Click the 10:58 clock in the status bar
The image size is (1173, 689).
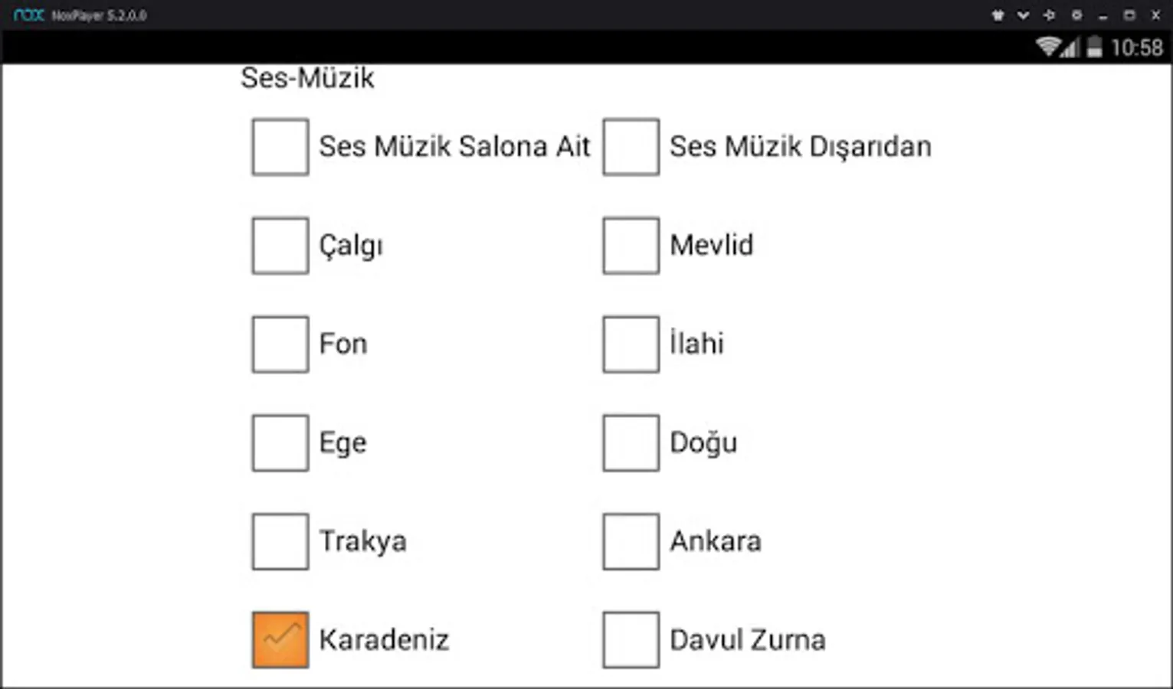point(1137,48)
